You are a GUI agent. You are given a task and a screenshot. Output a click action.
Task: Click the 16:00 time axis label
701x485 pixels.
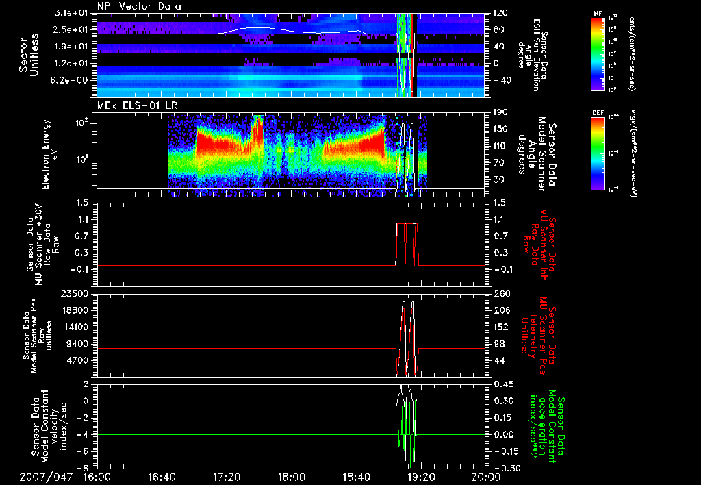tap(97, 477)
